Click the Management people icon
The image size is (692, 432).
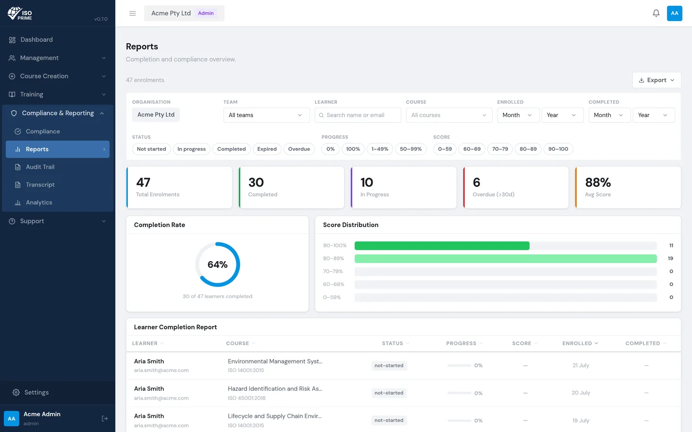pos(12,58)
